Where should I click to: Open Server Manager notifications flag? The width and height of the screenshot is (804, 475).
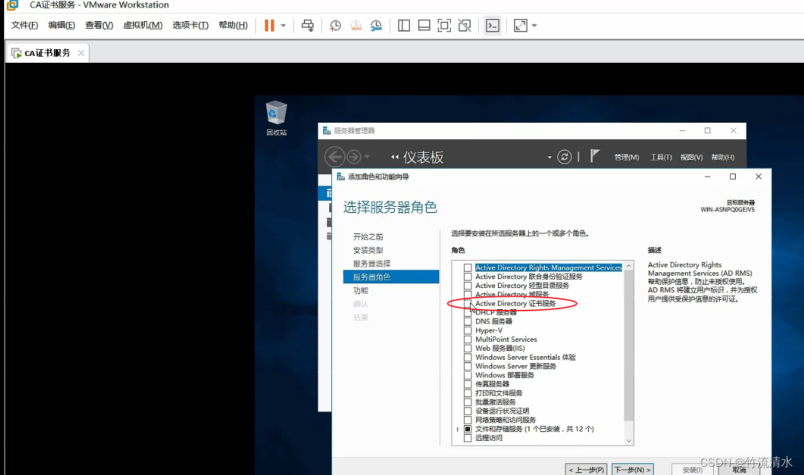click(x=594, y=156)
